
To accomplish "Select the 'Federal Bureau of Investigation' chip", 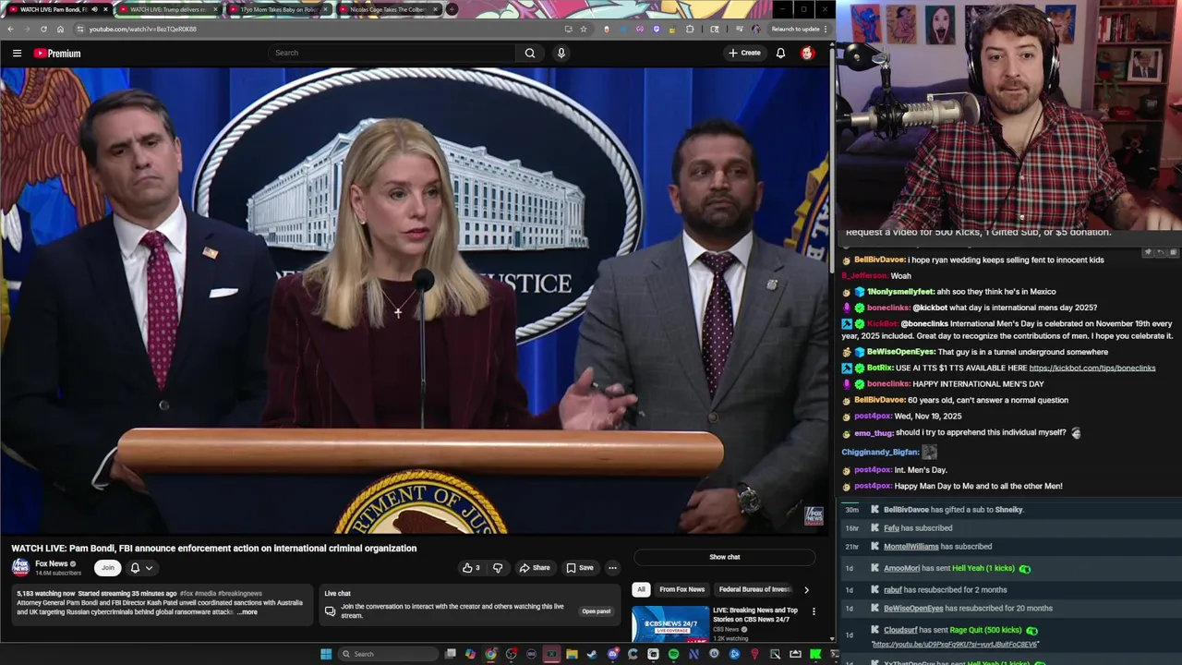I will pyautogui.click(x=755, y=589).
